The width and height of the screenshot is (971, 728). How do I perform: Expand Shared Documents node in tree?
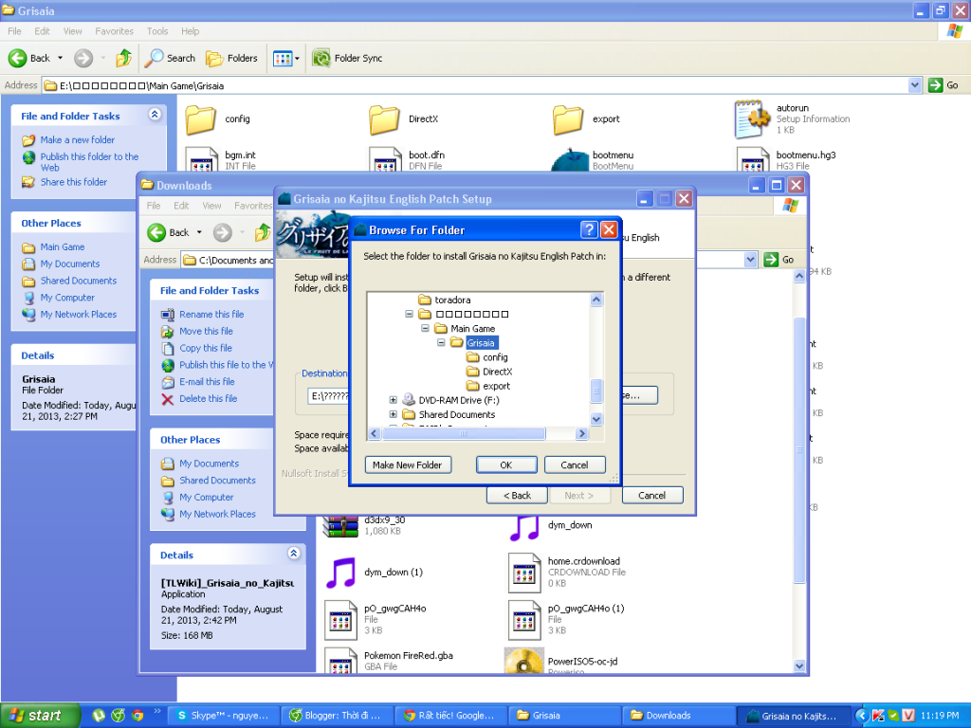[x=393, y=415]
